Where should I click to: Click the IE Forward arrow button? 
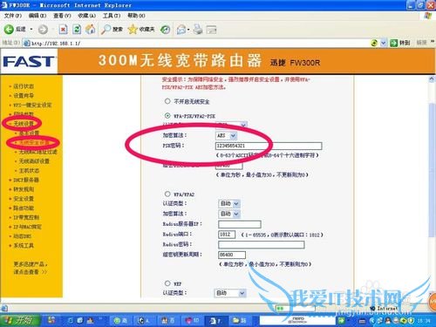(x=43, y=30)
